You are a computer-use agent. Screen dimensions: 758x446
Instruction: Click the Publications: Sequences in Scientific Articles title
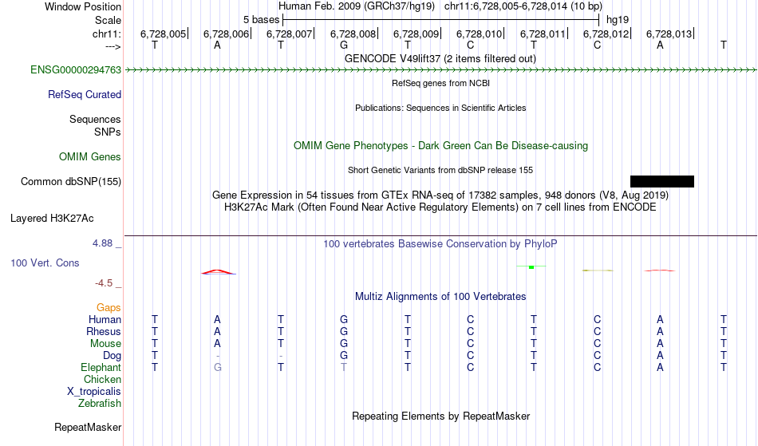[x=440, y=108]
